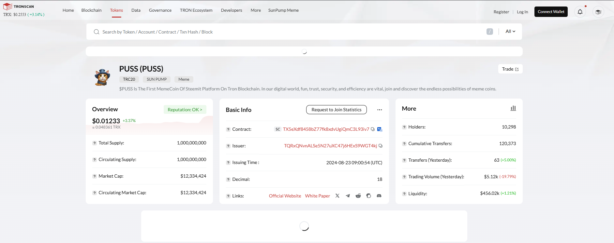Image resolution: width=614 pixels, height=243 pixels.
Task: Click help icon next to Decimal
Action: pos(228,180)
